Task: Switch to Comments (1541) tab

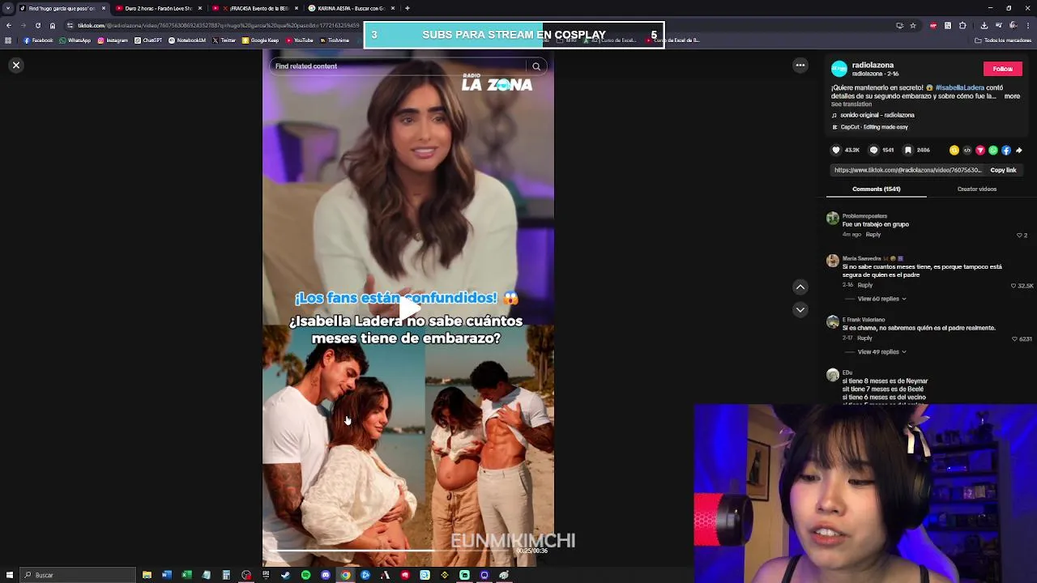Action: point(876,189)
